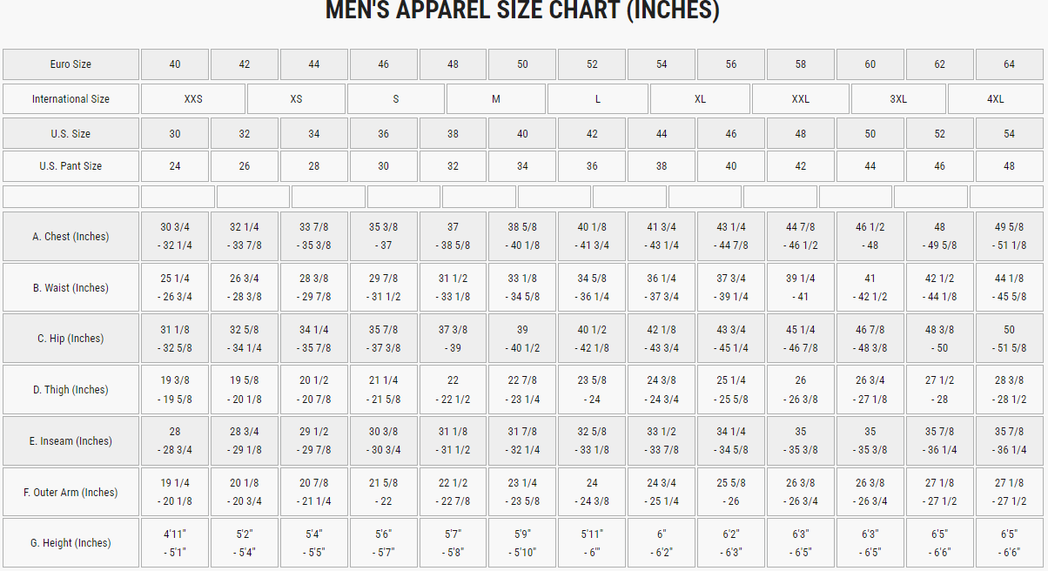Select the B. Waist (Inches) row header

coord(71,288)
